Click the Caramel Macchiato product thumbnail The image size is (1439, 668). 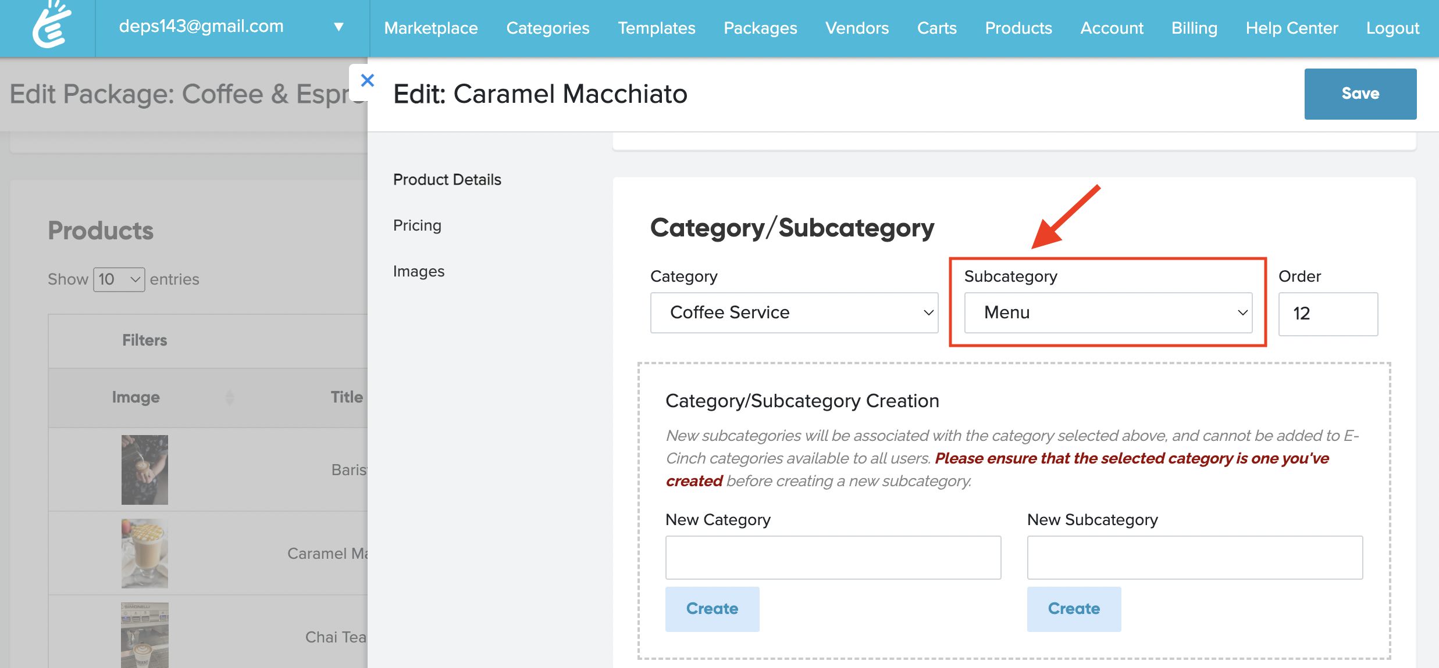coord(144,553)
